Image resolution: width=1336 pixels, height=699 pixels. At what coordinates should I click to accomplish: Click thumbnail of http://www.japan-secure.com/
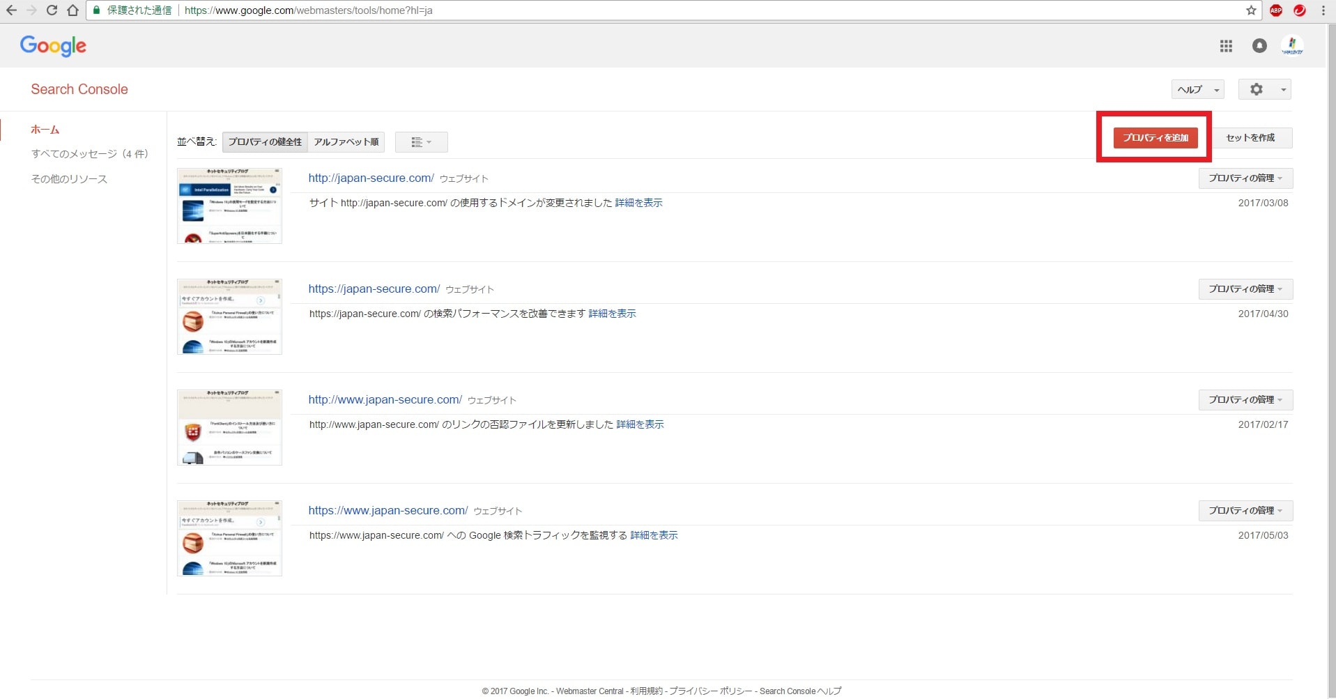(229, 427)
